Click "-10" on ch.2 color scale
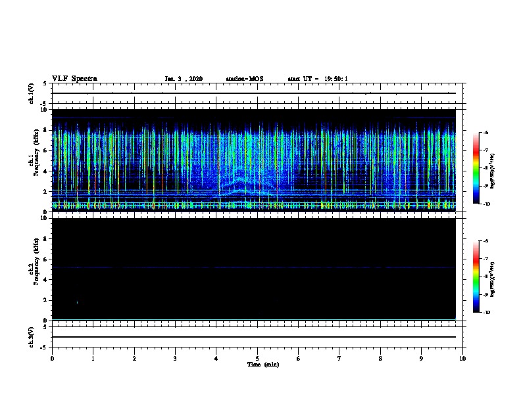The height and width of the screenshot is (402, 521). coord(486,313)
